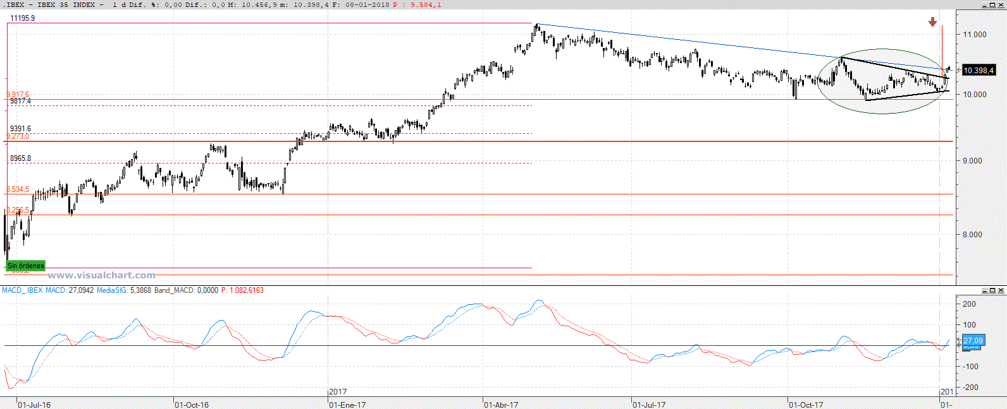Click the 11195.9 level label
The height and width of the screenshot is (409, 1007).
pyautogui.click(x=23, y=18)
